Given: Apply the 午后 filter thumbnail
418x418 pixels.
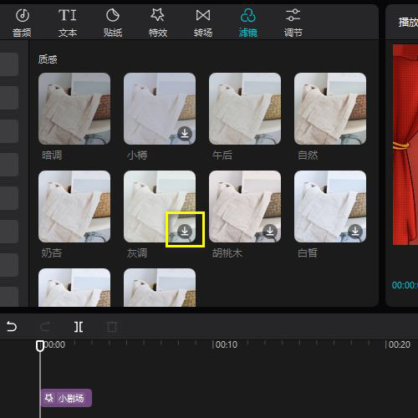Looking at the screenshot, I should click(245, 109).
